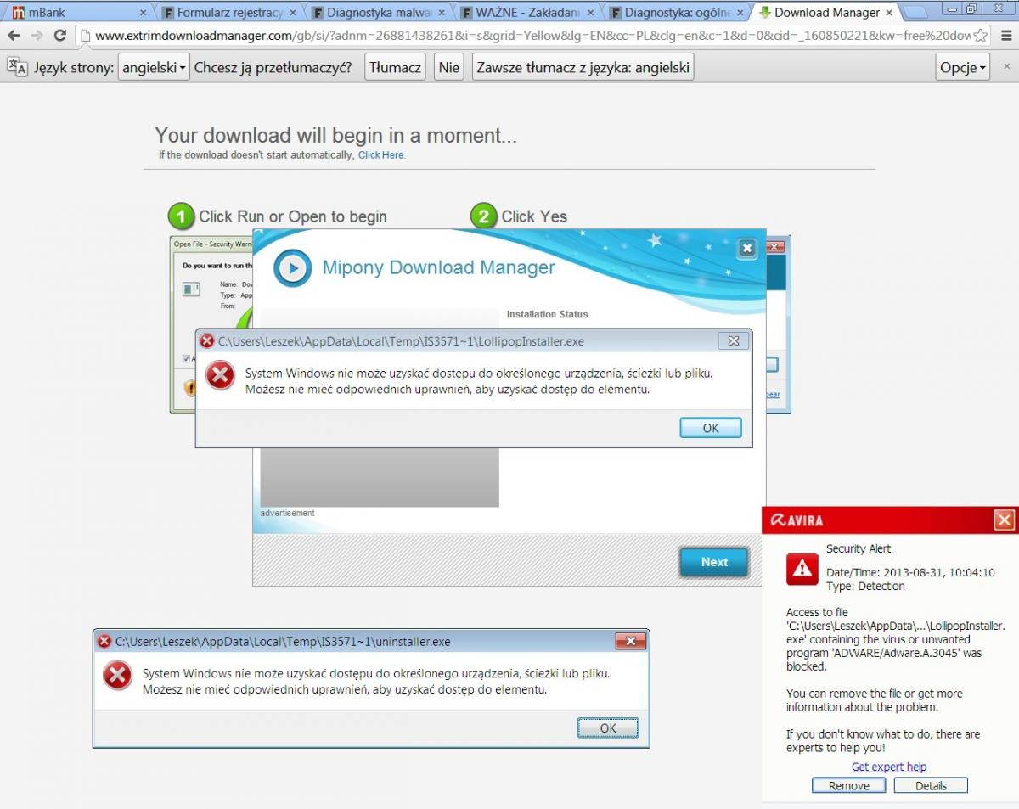Close the mBank tab
The image size is (1019, 809).
click(x=143, y=13)
